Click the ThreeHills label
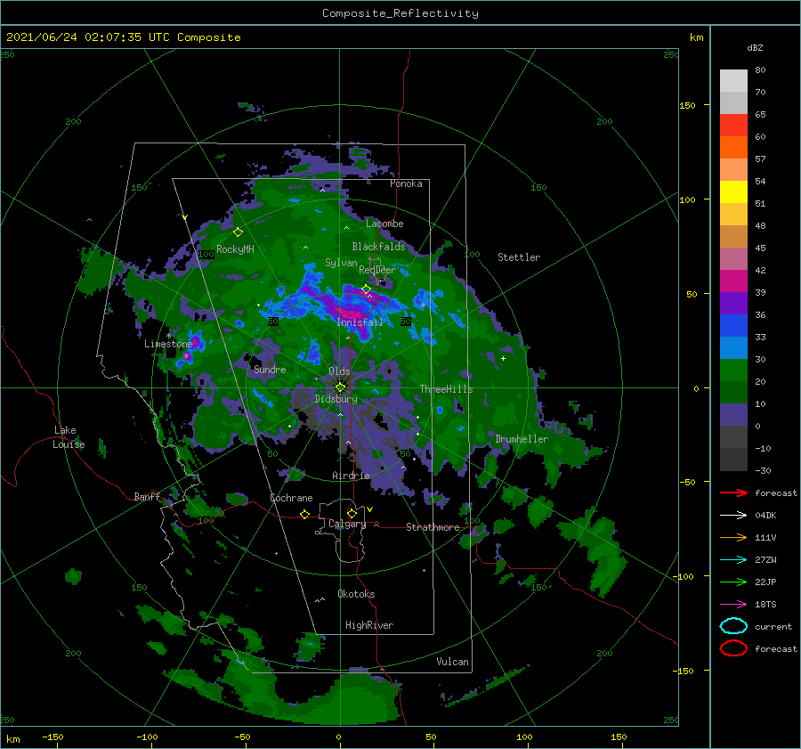This screenshot has height=749, width=801. (x=446, y=389)
